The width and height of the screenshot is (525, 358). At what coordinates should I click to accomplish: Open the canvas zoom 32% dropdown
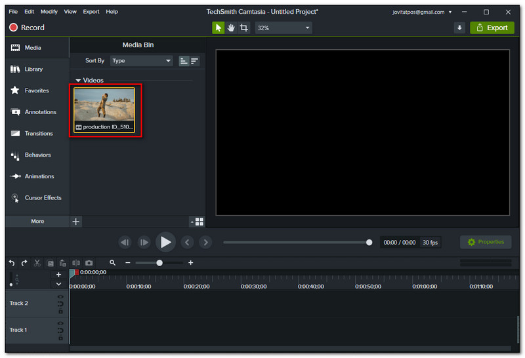click(283, 28)
